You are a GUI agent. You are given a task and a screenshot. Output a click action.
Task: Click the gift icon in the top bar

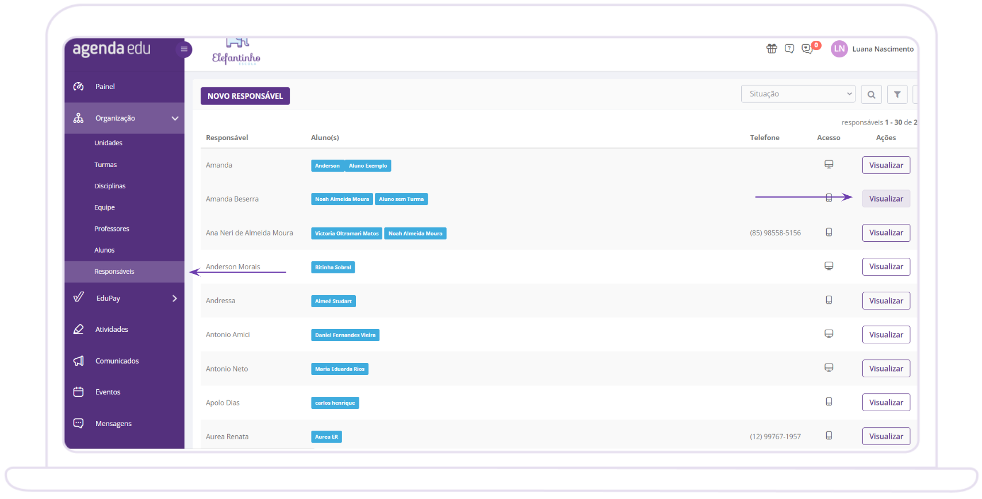tap(772, 49)
